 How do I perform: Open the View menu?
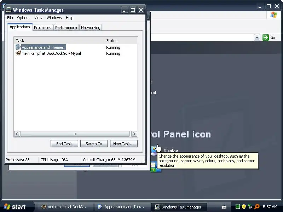pyautogui.click(x=38, y=18)
